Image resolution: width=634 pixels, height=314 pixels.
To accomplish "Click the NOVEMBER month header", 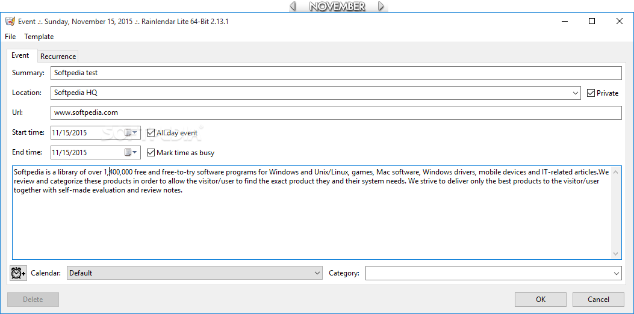I will click(x=337, y=6).
